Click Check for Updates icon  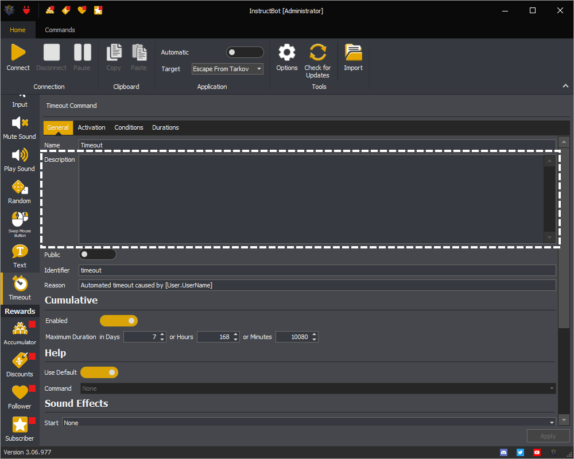[x=317, y=52]
